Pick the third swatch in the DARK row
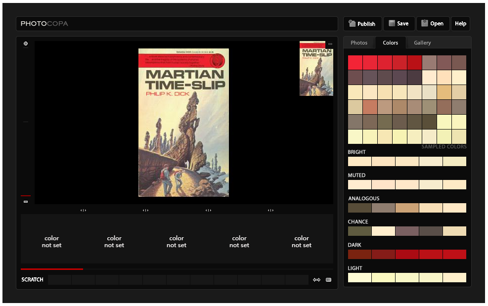Screen dimensions: 488x306 tap(407, 254)
